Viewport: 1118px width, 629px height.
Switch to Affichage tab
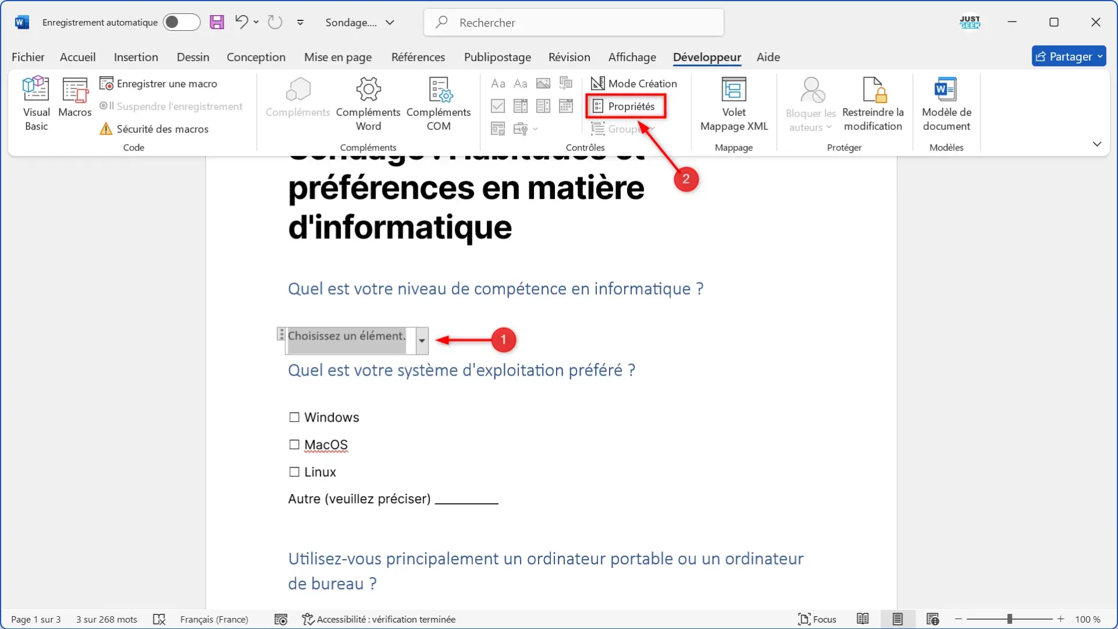click(632, 57)
